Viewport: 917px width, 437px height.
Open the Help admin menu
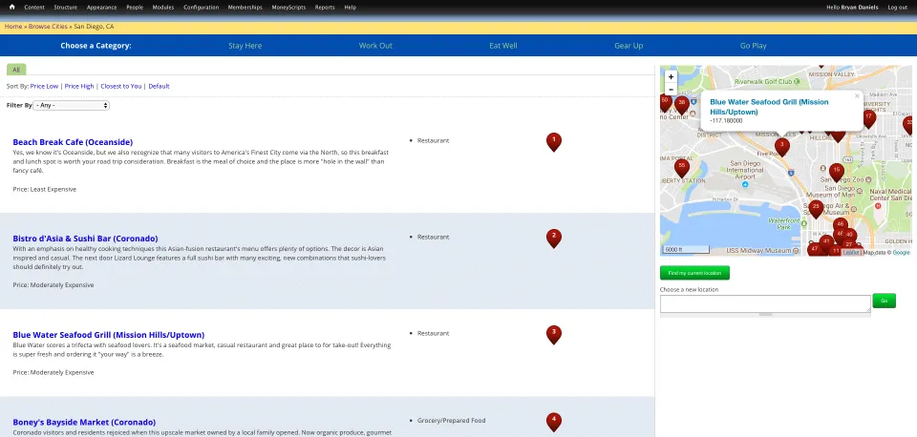click(x=350, y=7)
